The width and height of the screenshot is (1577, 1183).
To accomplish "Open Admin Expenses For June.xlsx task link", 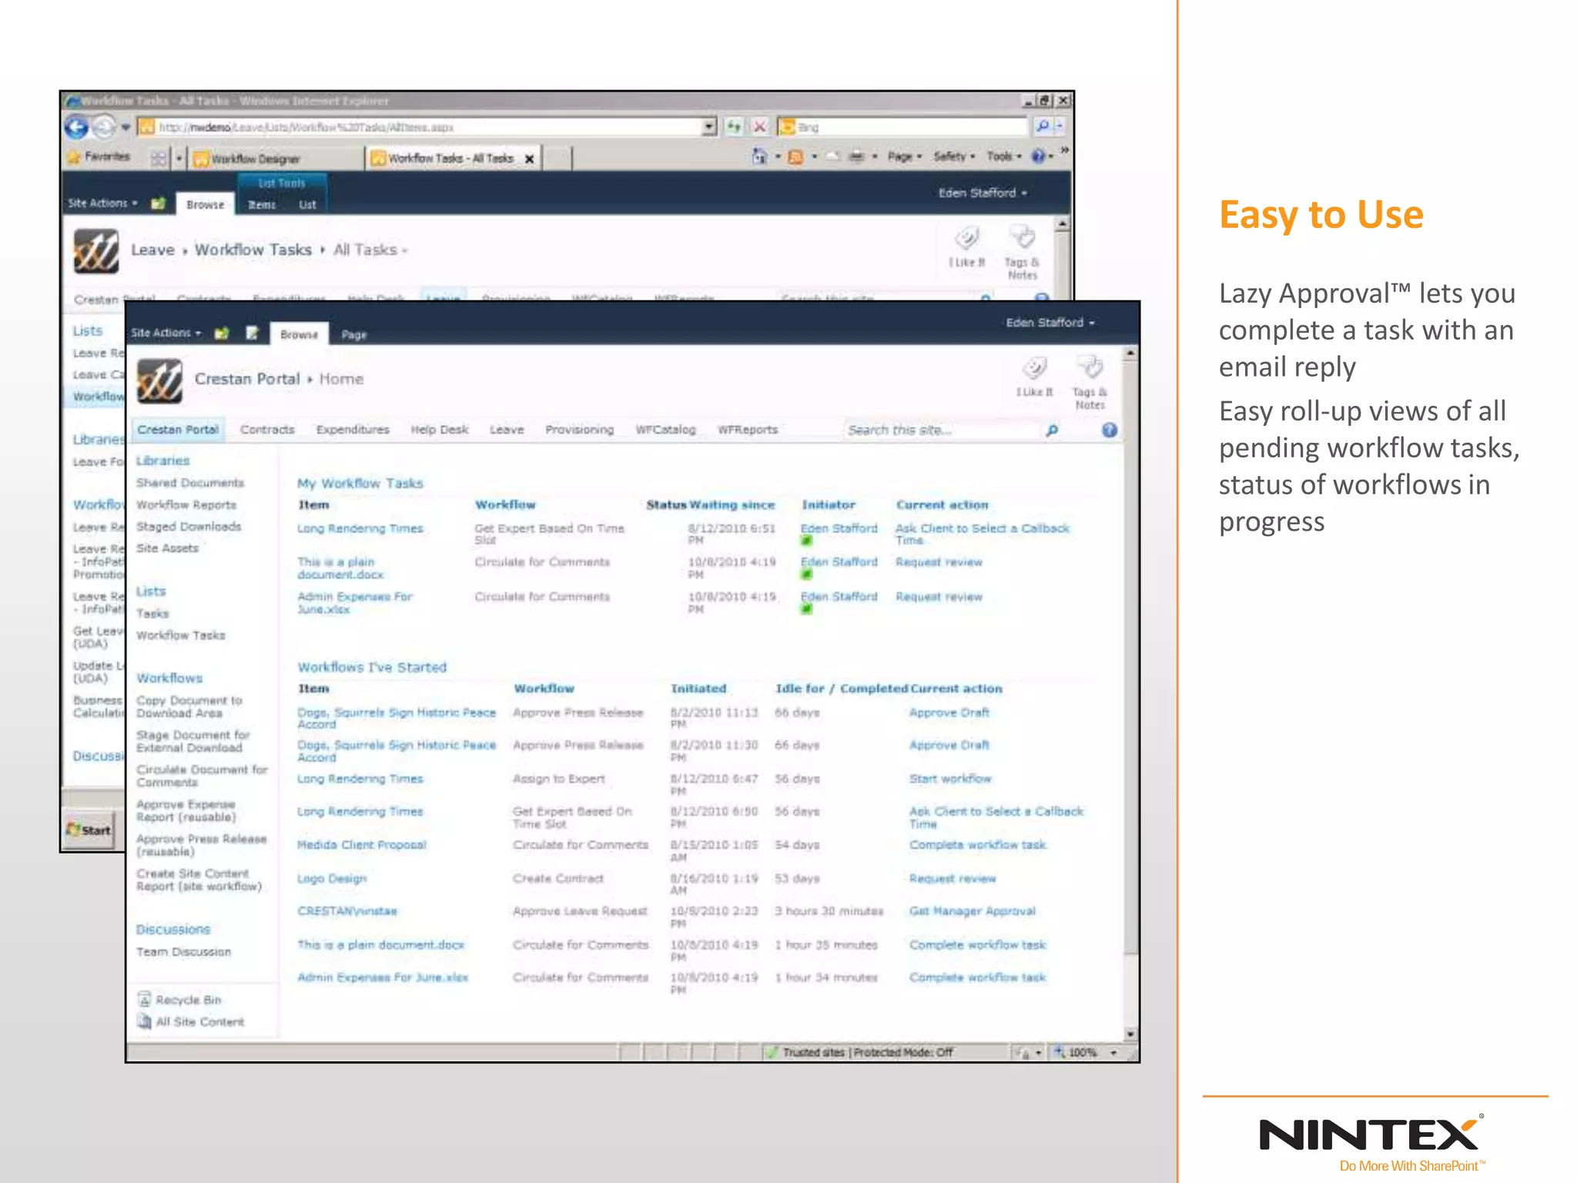I will tap(355, 602).
